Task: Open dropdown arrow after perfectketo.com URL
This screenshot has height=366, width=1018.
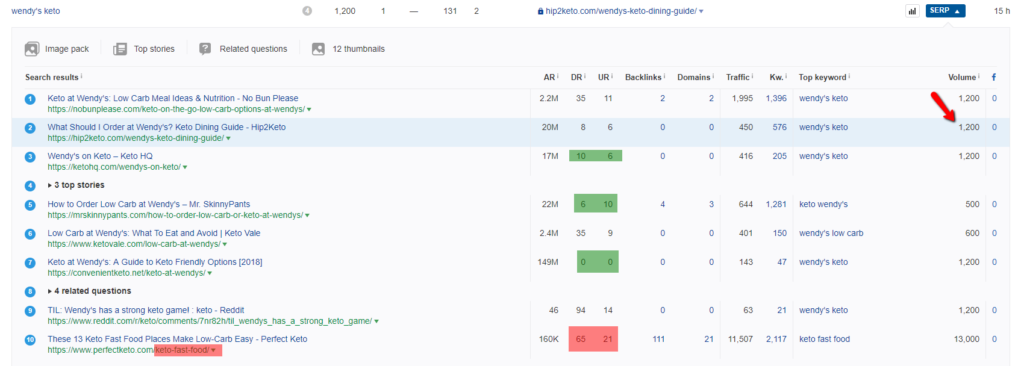Action: [x=213, y=350]
